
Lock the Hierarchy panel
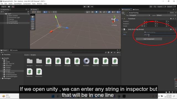(26, 10)
